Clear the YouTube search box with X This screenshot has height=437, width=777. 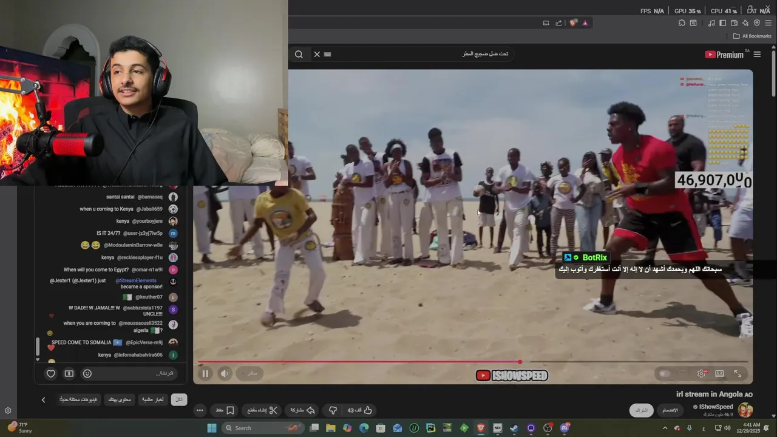pyautogui.click(x=317, y=54)
